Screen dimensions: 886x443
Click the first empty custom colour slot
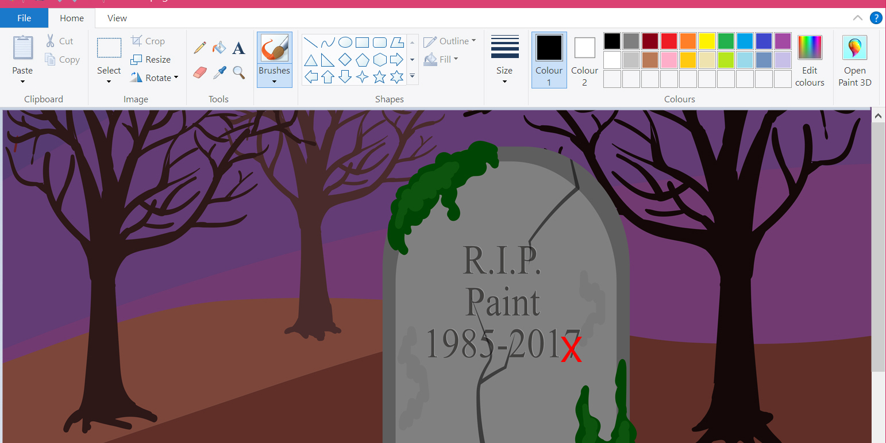coord(612,79)
